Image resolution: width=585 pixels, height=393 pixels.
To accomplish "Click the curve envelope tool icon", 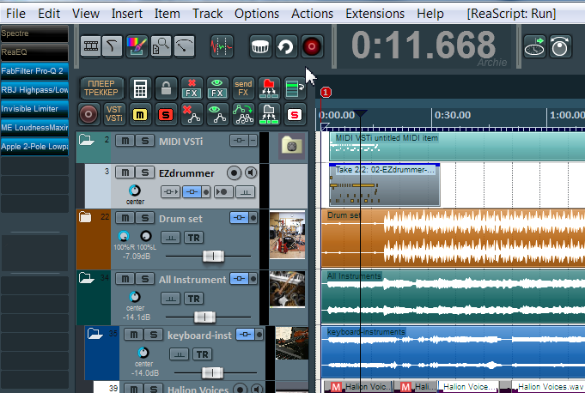I will (113, 46).
